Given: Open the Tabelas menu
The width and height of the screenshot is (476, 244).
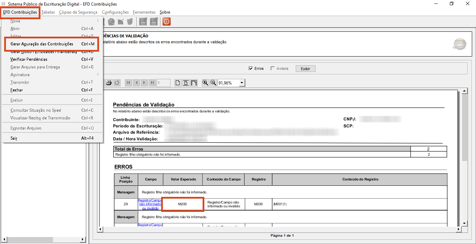Looking at the screenshot, I should (48, 12).
